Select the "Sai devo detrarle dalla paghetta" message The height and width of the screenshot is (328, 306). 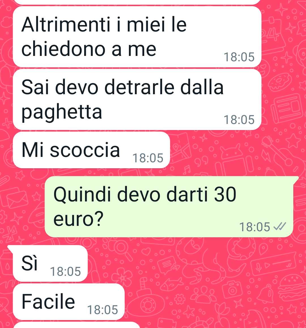[x=137, y=100]
